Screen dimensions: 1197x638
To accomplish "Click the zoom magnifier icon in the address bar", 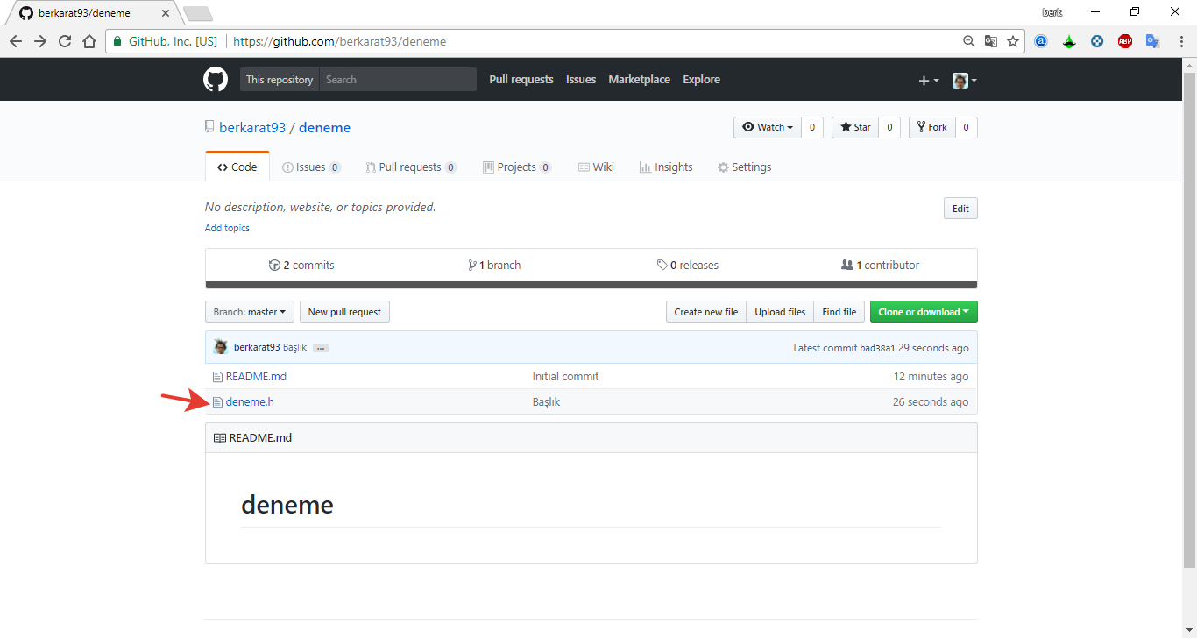I will tap(969, 41).
